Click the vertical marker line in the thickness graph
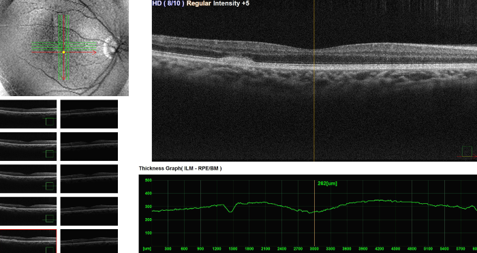This screenshot has width=477, height=253. [x=314, y=213]
